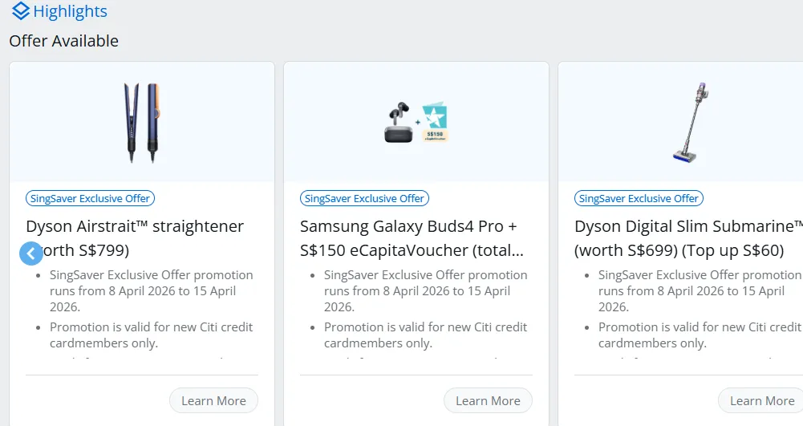Open the Samsung Galaxy Buds4 Pro image
This screenshot has width=803, height=426.
click(x=416, y=123)
